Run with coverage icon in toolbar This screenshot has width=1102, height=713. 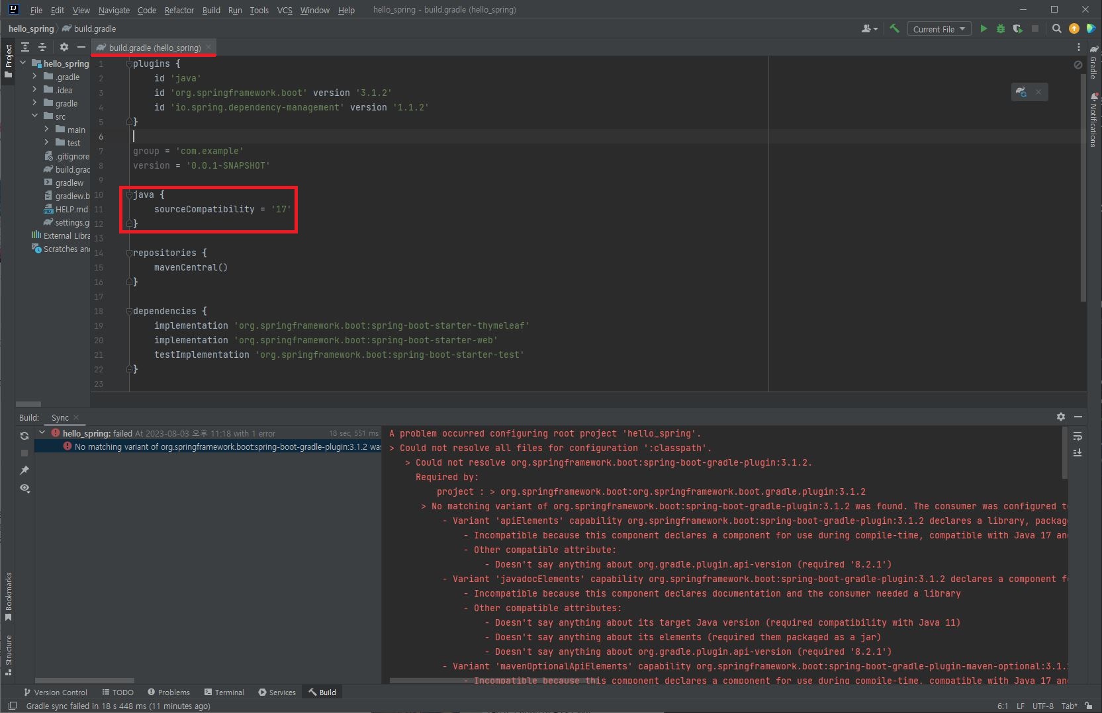1018,28
